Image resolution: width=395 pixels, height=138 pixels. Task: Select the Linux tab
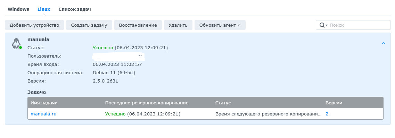pyautogui.click(x=44, y=9)
